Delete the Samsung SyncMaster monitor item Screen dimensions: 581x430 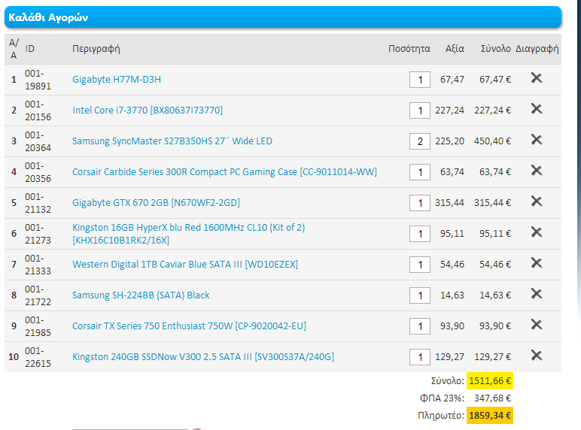tap(537, 140)
